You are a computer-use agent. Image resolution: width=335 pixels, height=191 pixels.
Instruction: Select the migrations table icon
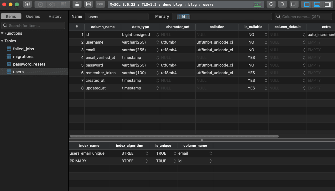click(9, 57)
